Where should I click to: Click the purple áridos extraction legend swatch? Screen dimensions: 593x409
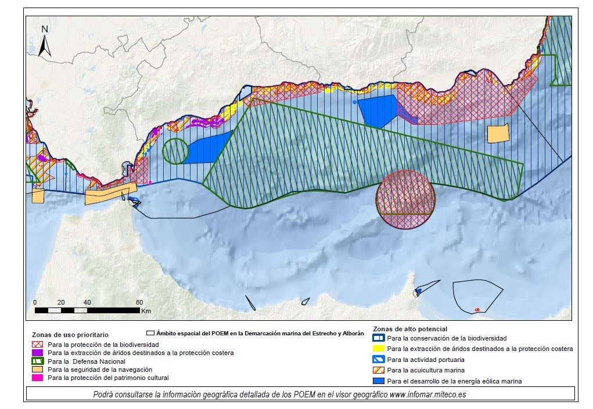click(38, 352)
